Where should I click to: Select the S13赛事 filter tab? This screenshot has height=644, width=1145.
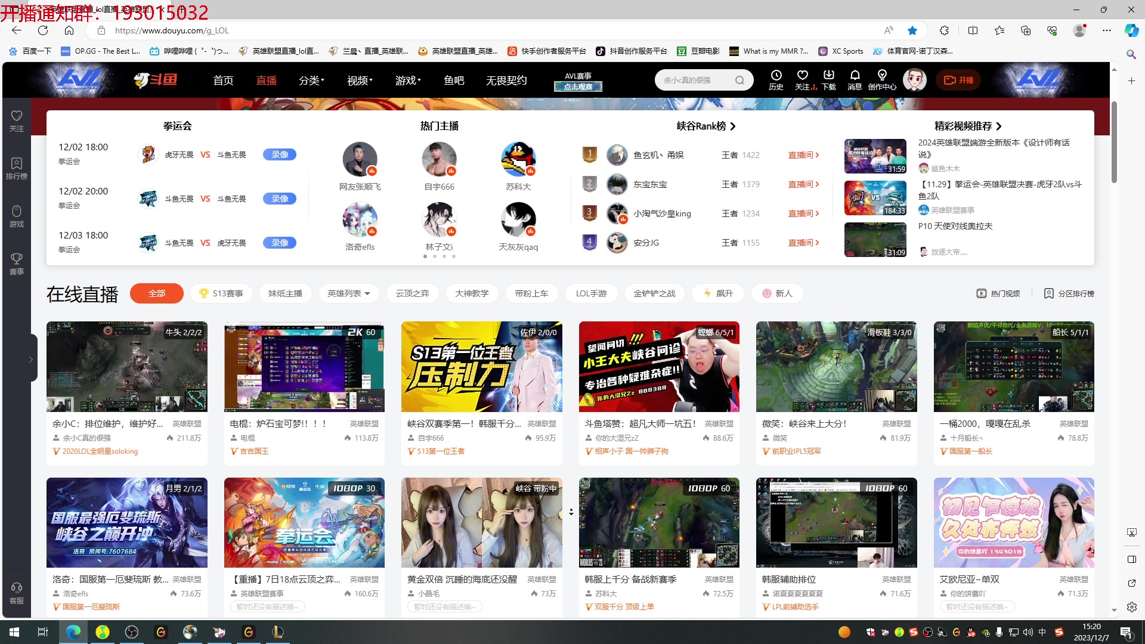click(x=221, y=293)
